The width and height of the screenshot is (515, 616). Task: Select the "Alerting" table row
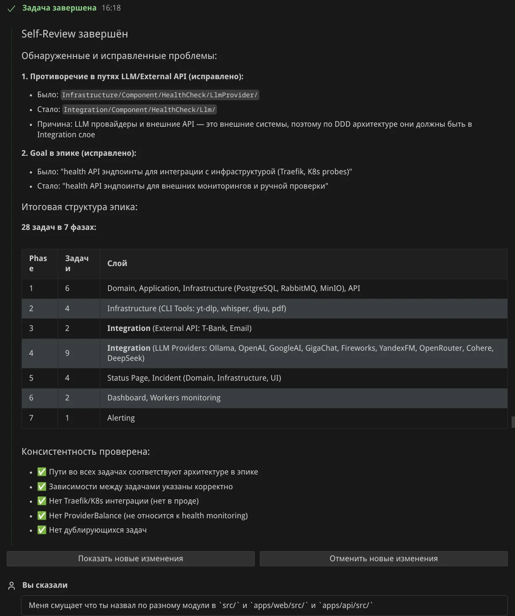121,418
